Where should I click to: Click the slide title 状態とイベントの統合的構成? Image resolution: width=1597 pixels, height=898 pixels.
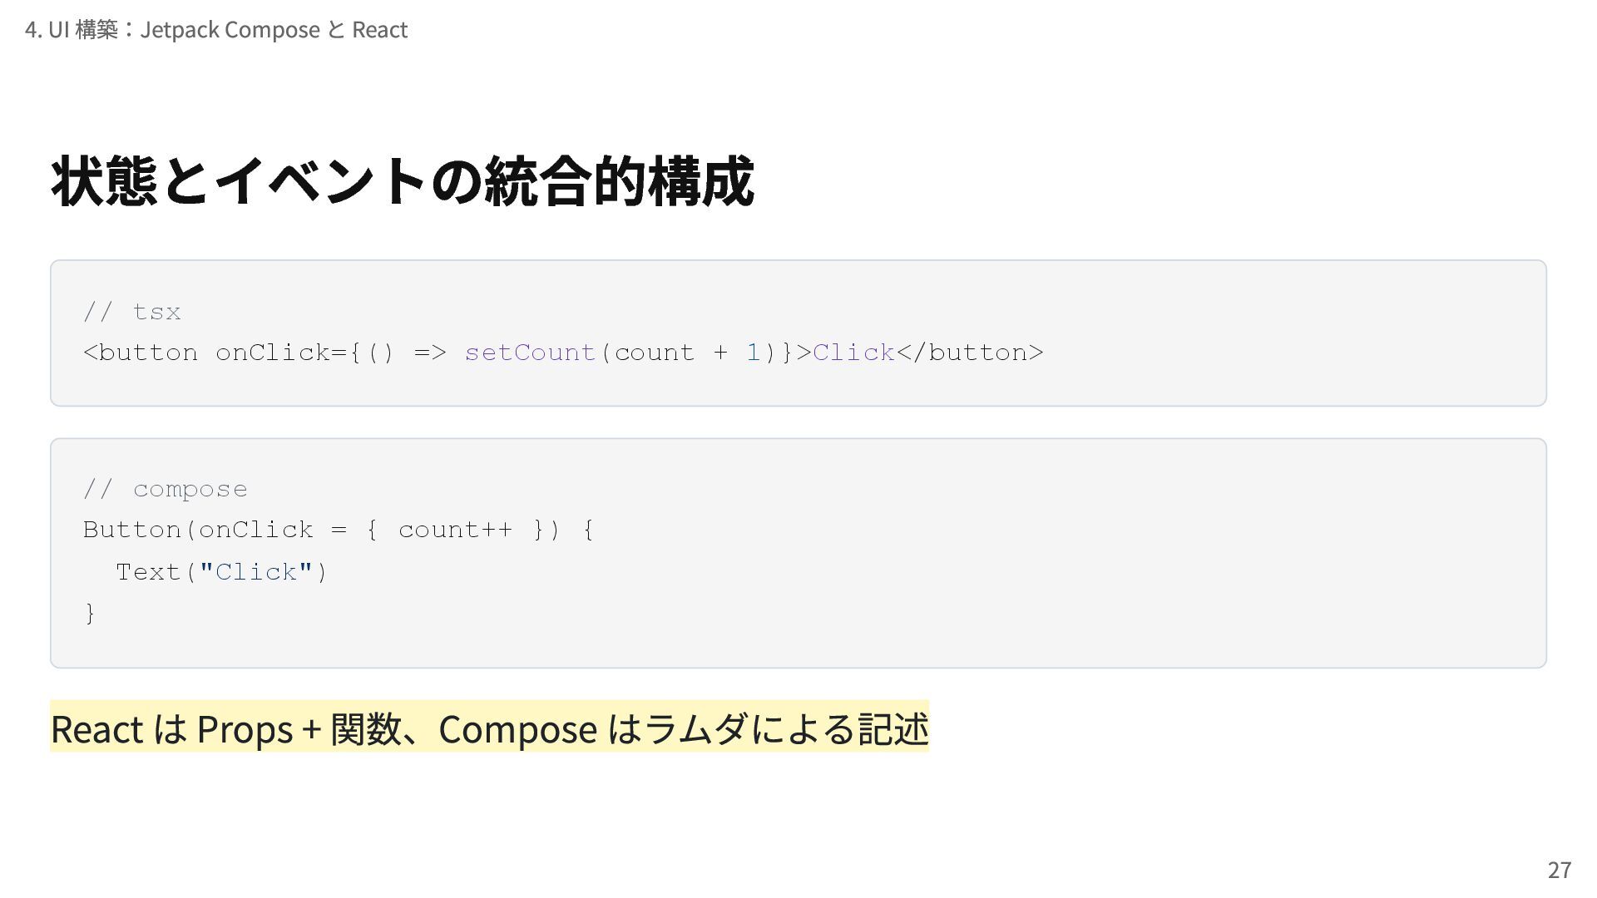[403, 180]
